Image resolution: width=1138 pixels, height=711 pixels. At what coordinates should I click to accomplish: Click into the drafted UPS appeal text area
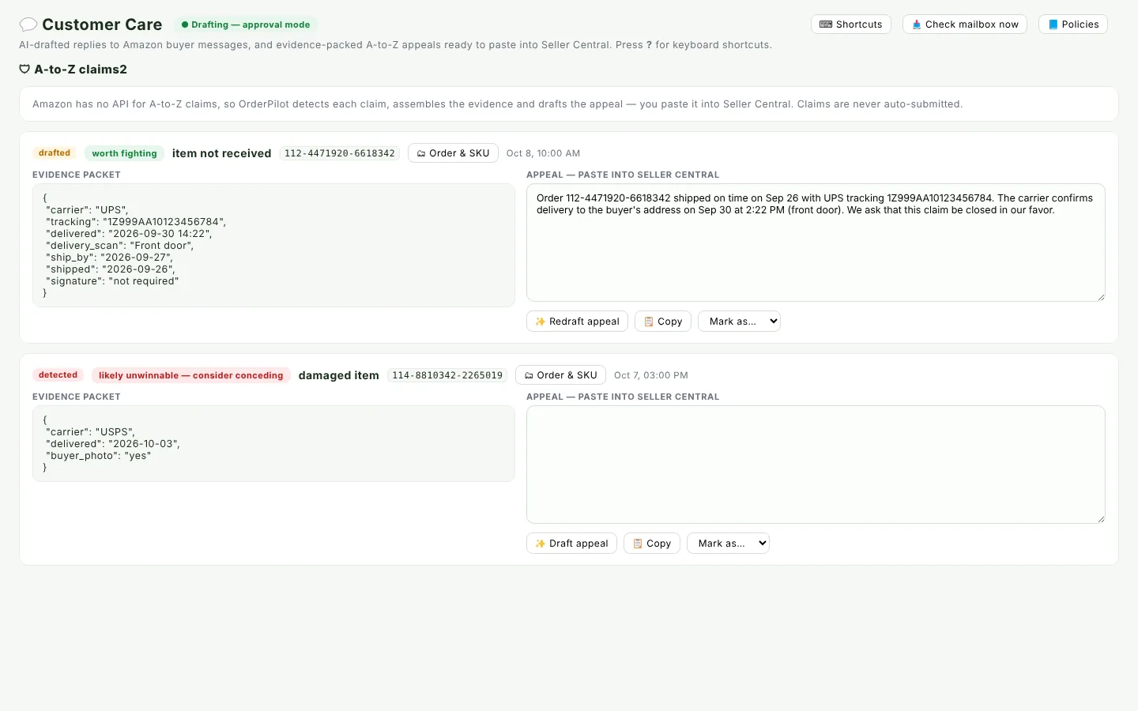coord(816,243)
